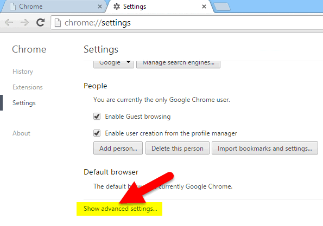Click the browser forward arrow
Screen dimensions: 323x226
(25, 22)
